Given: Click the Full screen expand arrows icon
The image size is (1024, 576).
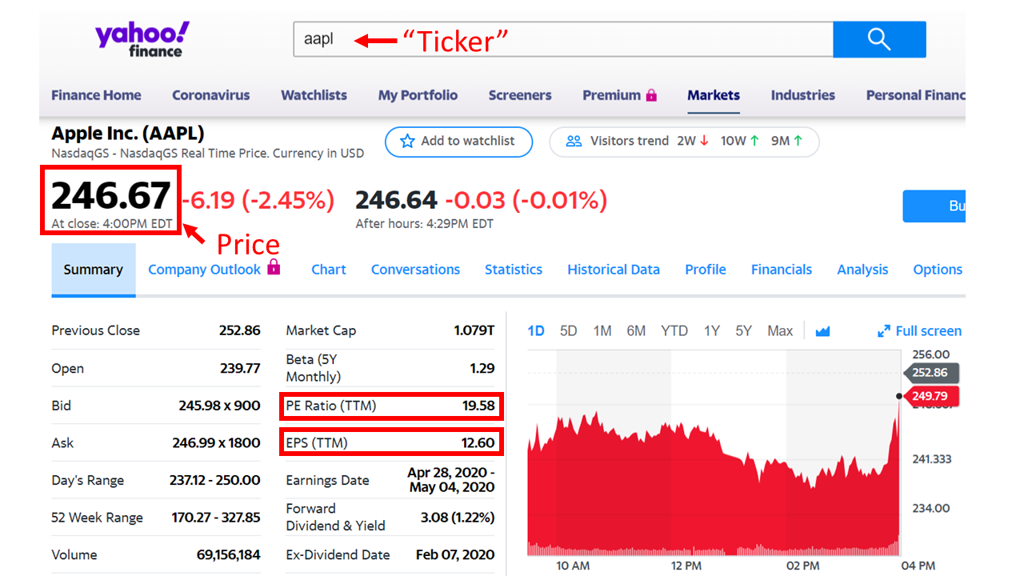Looking at the screenshot, I should [884, 331].
